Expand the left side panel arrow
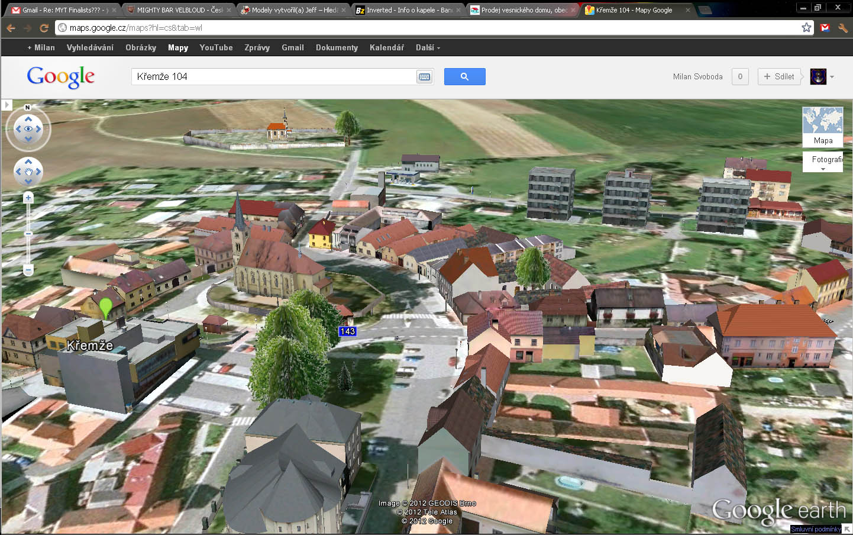This screenshot has height=535, width=853. (x=7, y=104)
